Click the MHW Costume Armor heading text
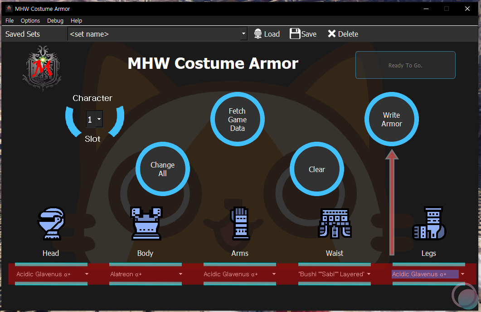 [x=213, y=63]
